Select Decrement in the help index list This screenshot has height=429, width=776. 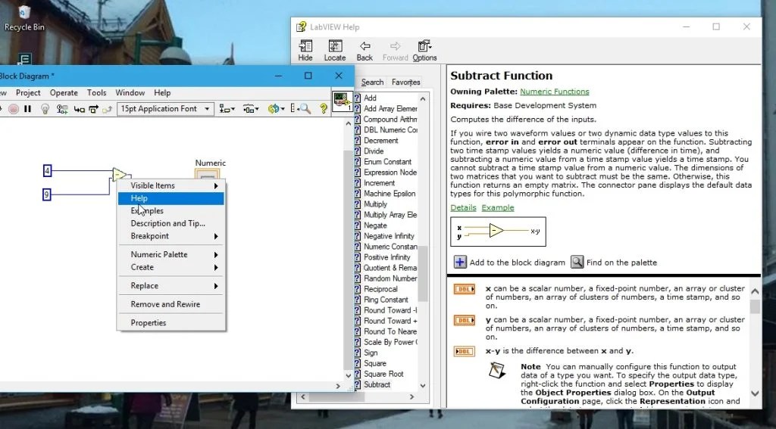[380, 141]
